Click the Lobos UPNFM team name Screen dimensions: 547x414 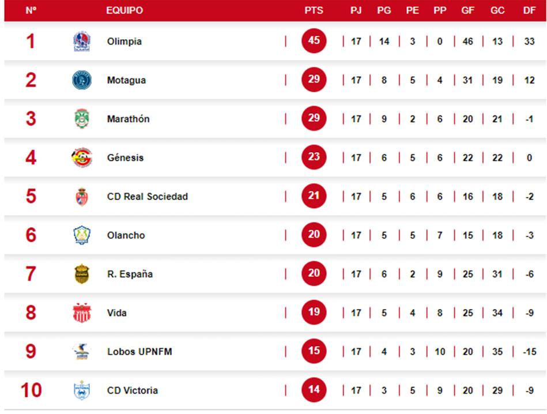139,352
